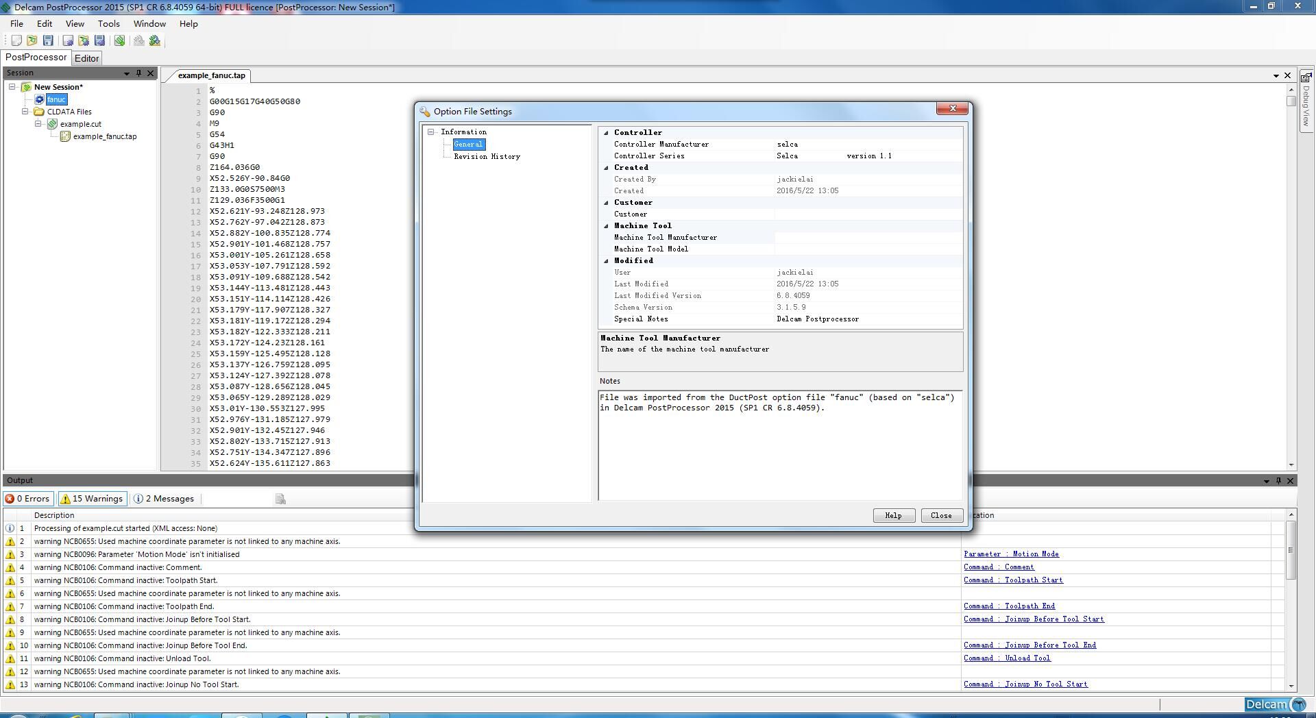This screenshot has width=1316, height=718.
Task: Open the Parameter : Motion Mode link
Action: pos(1011,554)
